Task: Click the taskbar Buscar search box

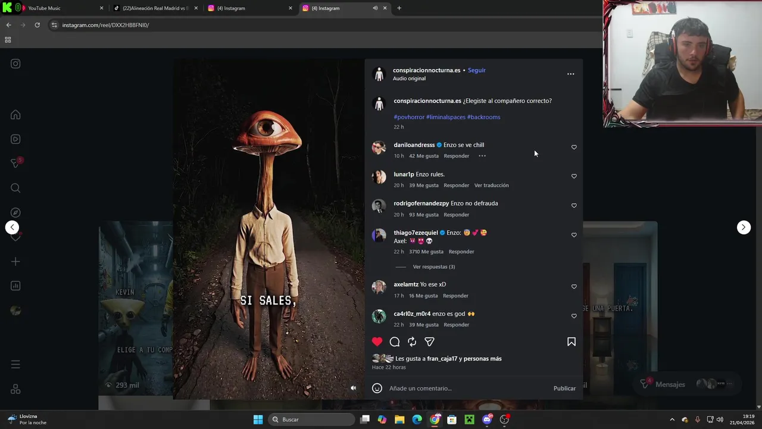Action: click(x=311, y=419)
